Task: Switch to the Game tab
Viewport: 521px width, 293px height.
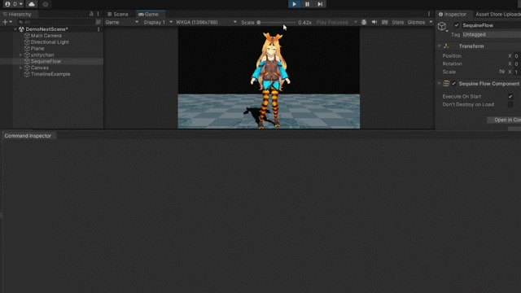Action: pos(148,14)
